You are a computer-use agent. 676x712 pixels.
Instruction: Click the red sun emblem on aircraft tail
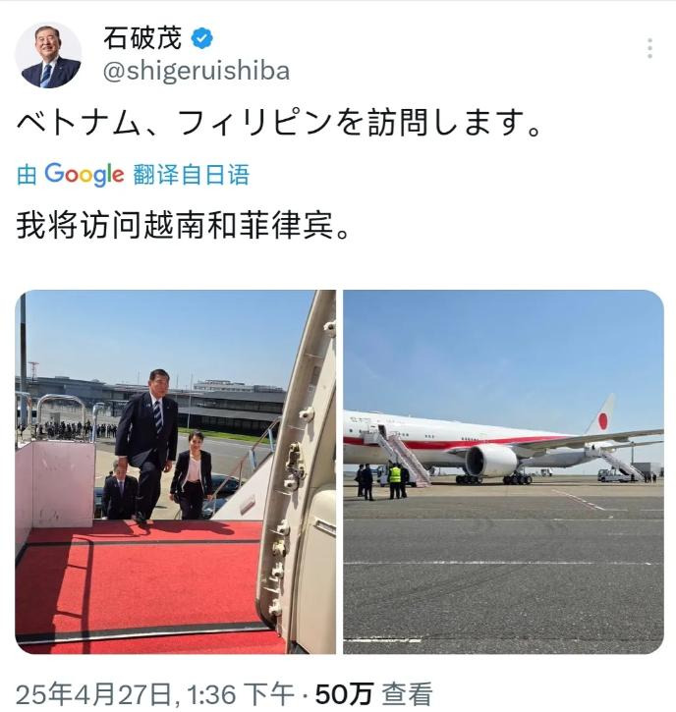tap(603, 421)
